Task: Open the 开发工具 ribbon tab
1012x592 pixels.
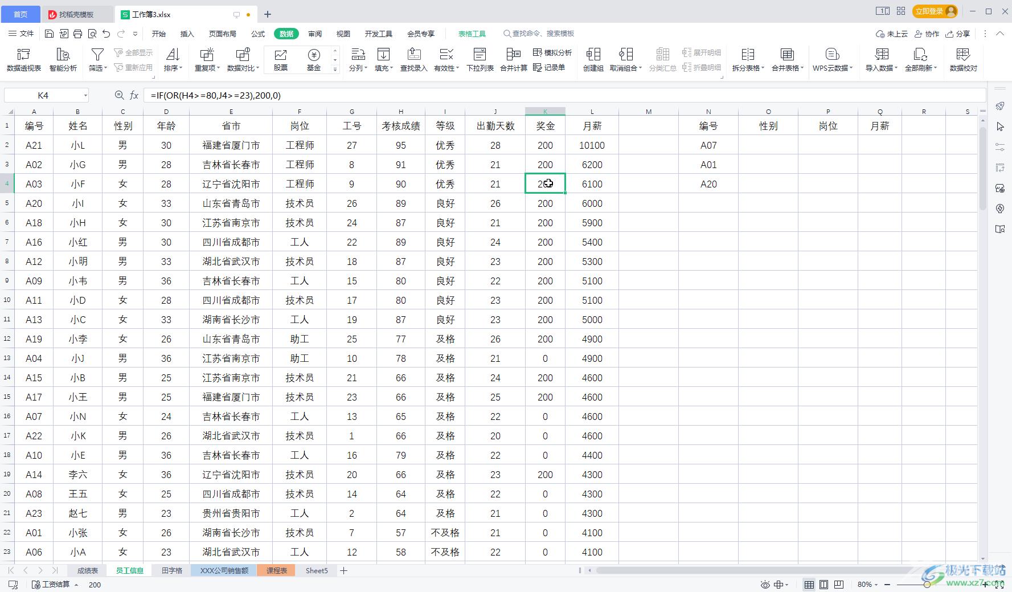Action: click(x=379, y=34)
